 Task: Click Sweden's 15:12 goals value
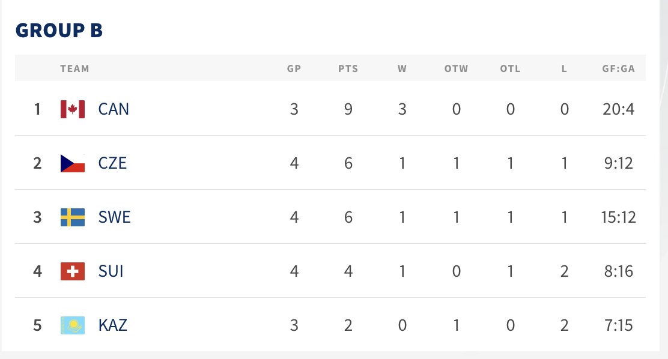pos(618,217)
